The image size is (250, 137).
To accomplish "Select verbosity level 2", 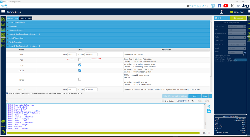I will (200, 101).
